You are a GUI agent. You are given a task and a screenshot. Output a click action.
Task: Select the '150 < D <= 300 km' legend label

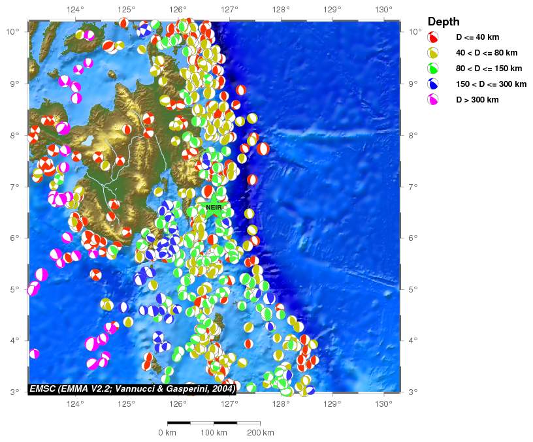(491, 84)
